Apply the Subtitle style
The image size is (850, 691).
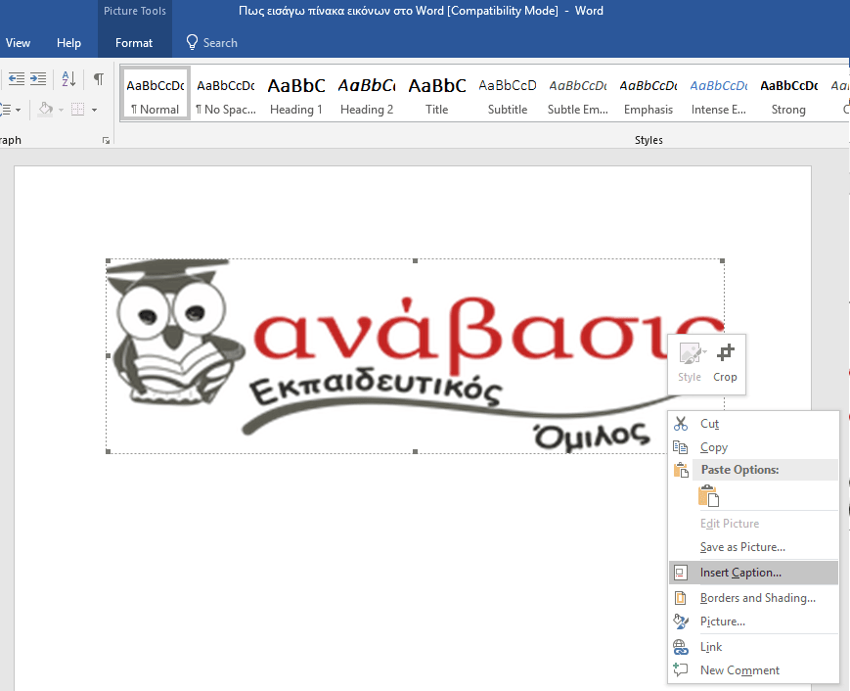[508, 93]
